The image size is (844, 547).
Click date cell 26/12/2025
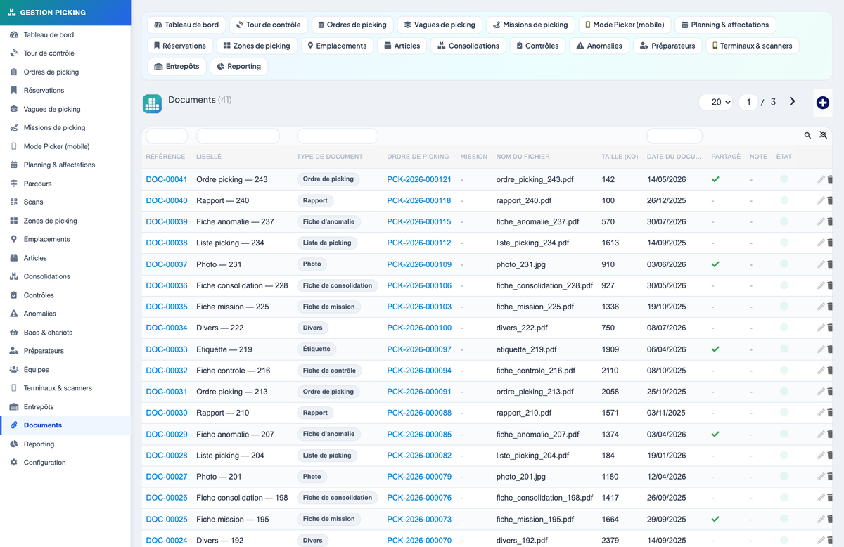click(666, 201)
